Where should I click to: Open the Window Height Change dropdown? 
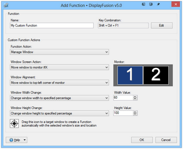pos(59,113)
